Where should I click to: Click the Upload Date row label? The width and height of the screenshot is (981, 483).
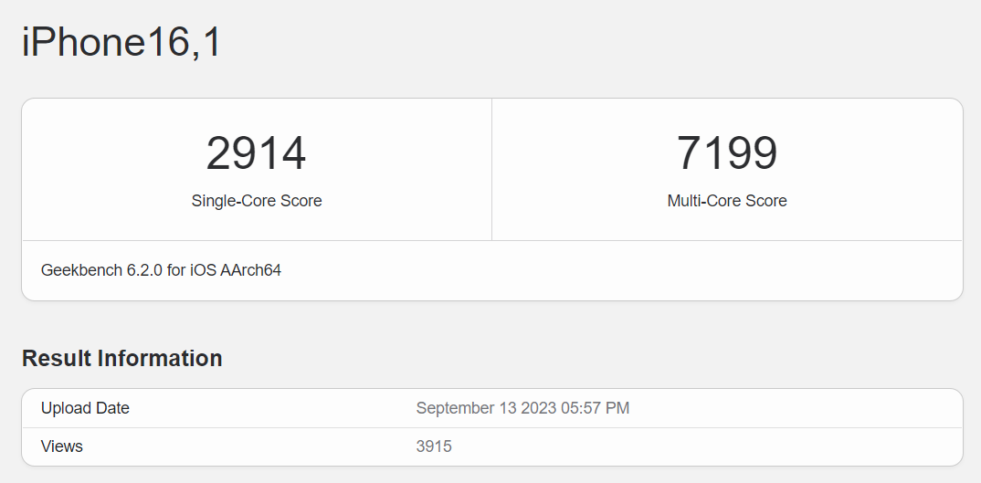[85, 408]
